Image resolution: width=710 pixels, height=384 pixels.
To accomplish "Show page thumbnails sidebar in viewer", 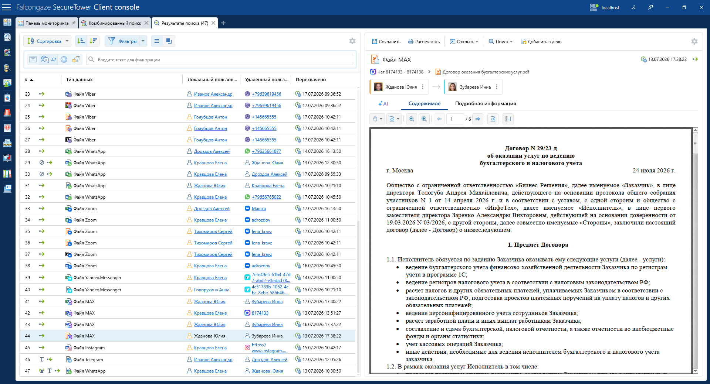I will tap(508, 119).
